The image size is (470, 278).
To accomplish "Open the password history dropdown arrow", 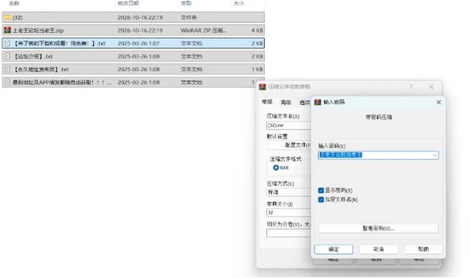I will coord(435,155).
